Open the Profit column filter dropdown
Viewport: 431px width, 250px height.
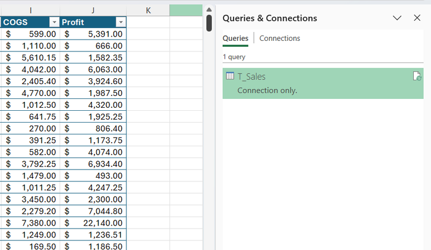click(x=121, y=22)
